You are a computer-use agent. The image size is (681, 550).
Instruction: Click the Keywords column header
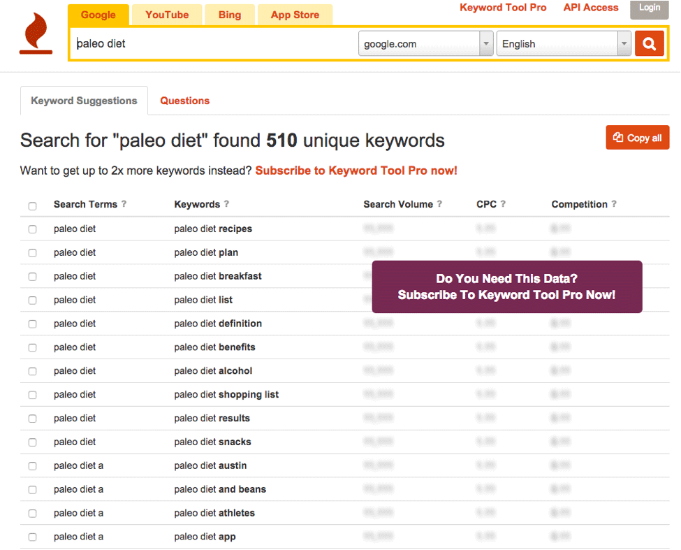coord(197,204)
